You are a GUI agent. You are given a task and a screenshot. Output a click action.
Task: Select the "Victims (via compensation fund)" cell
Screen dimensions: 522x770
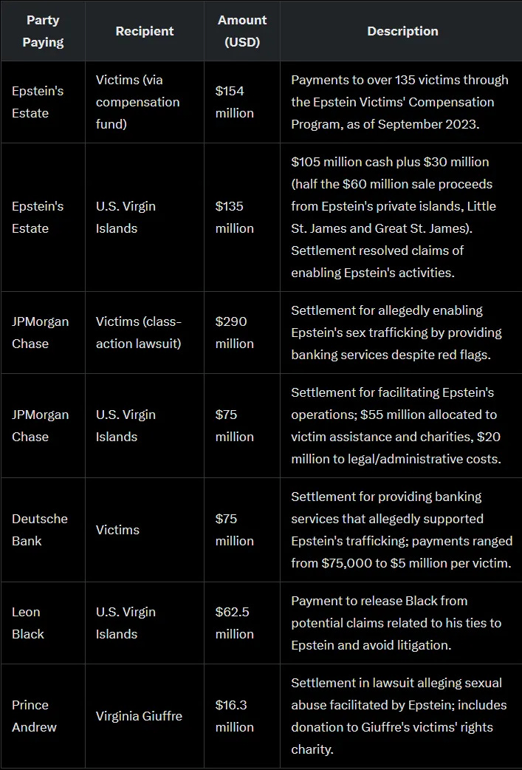[x=137, y=102]
